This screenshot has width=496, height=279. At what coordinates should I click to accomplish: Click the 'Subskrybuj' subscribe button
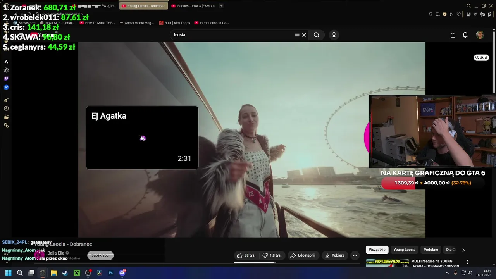[x=100, y=255]
